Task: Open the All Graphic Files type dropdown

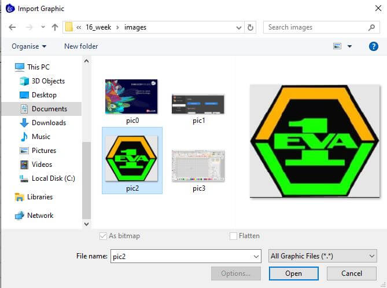Action: [322, 256]
